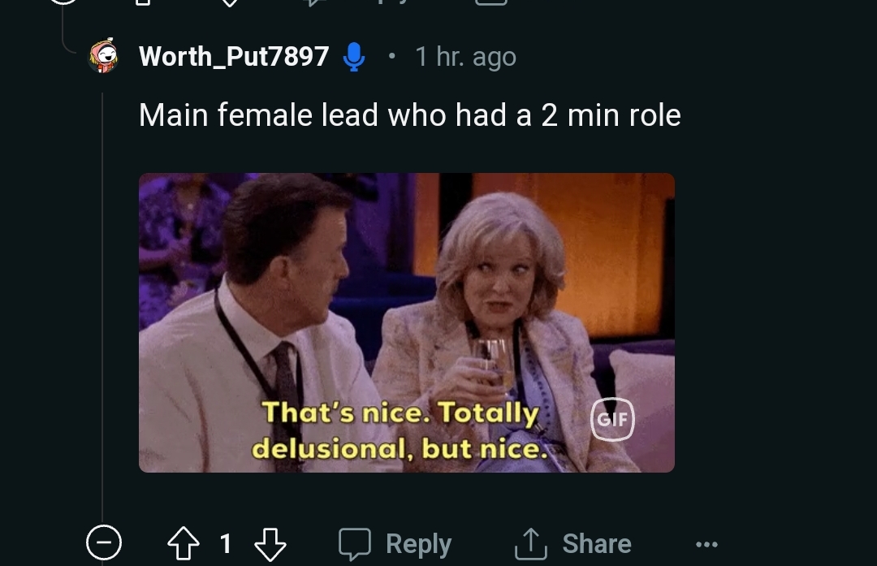Open the three-dot more options menu
Screen dimensions: 877x566
[x=706, y=543]
